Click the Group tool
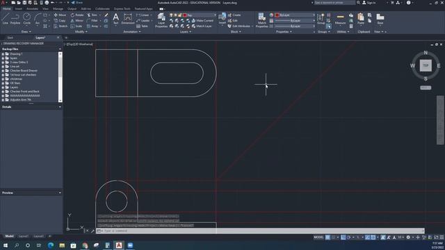Image resolution: width=445 pixels, height=250 pixels. click(x=321, y=19)
